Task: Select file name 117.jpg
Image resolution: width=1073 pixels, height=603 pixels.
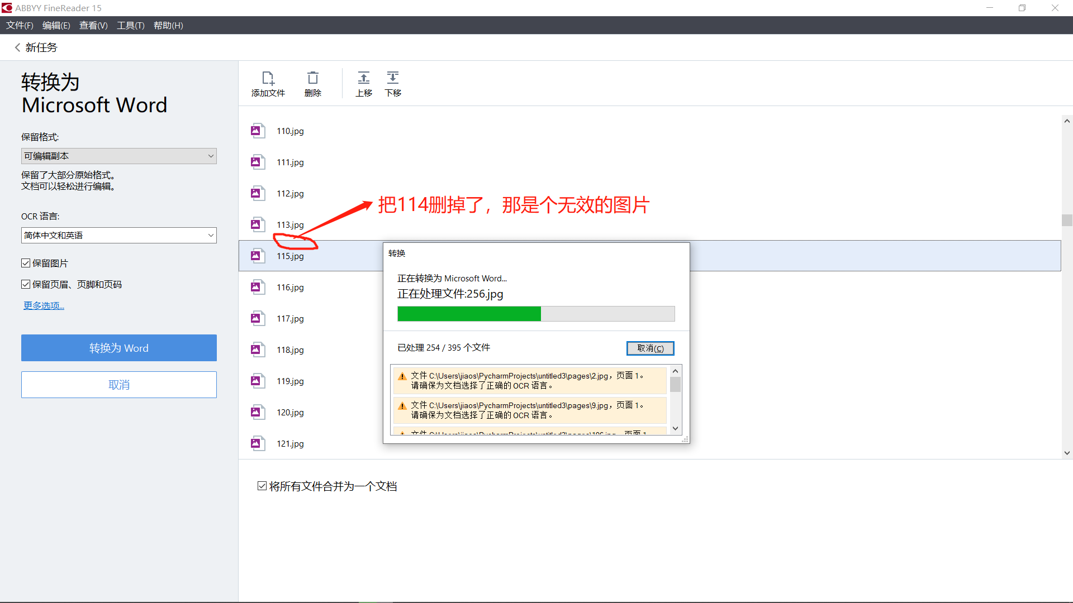Action: pos(290,319)
